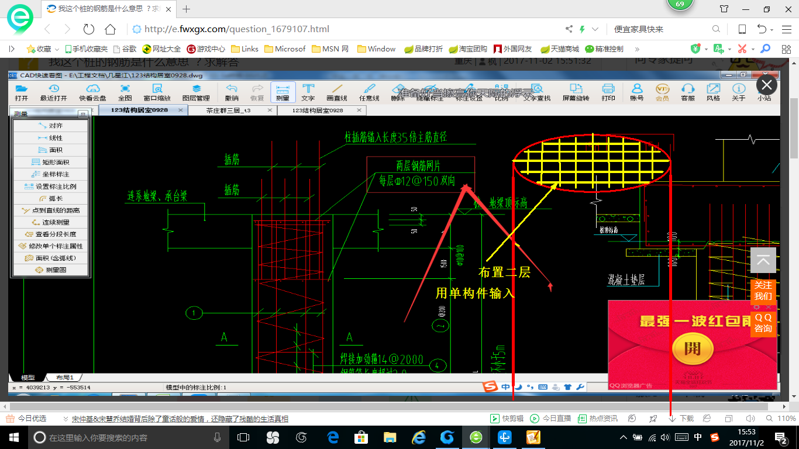Click the green translate extension icon
The height and width of the screenshot is (449, 799).
718,49
